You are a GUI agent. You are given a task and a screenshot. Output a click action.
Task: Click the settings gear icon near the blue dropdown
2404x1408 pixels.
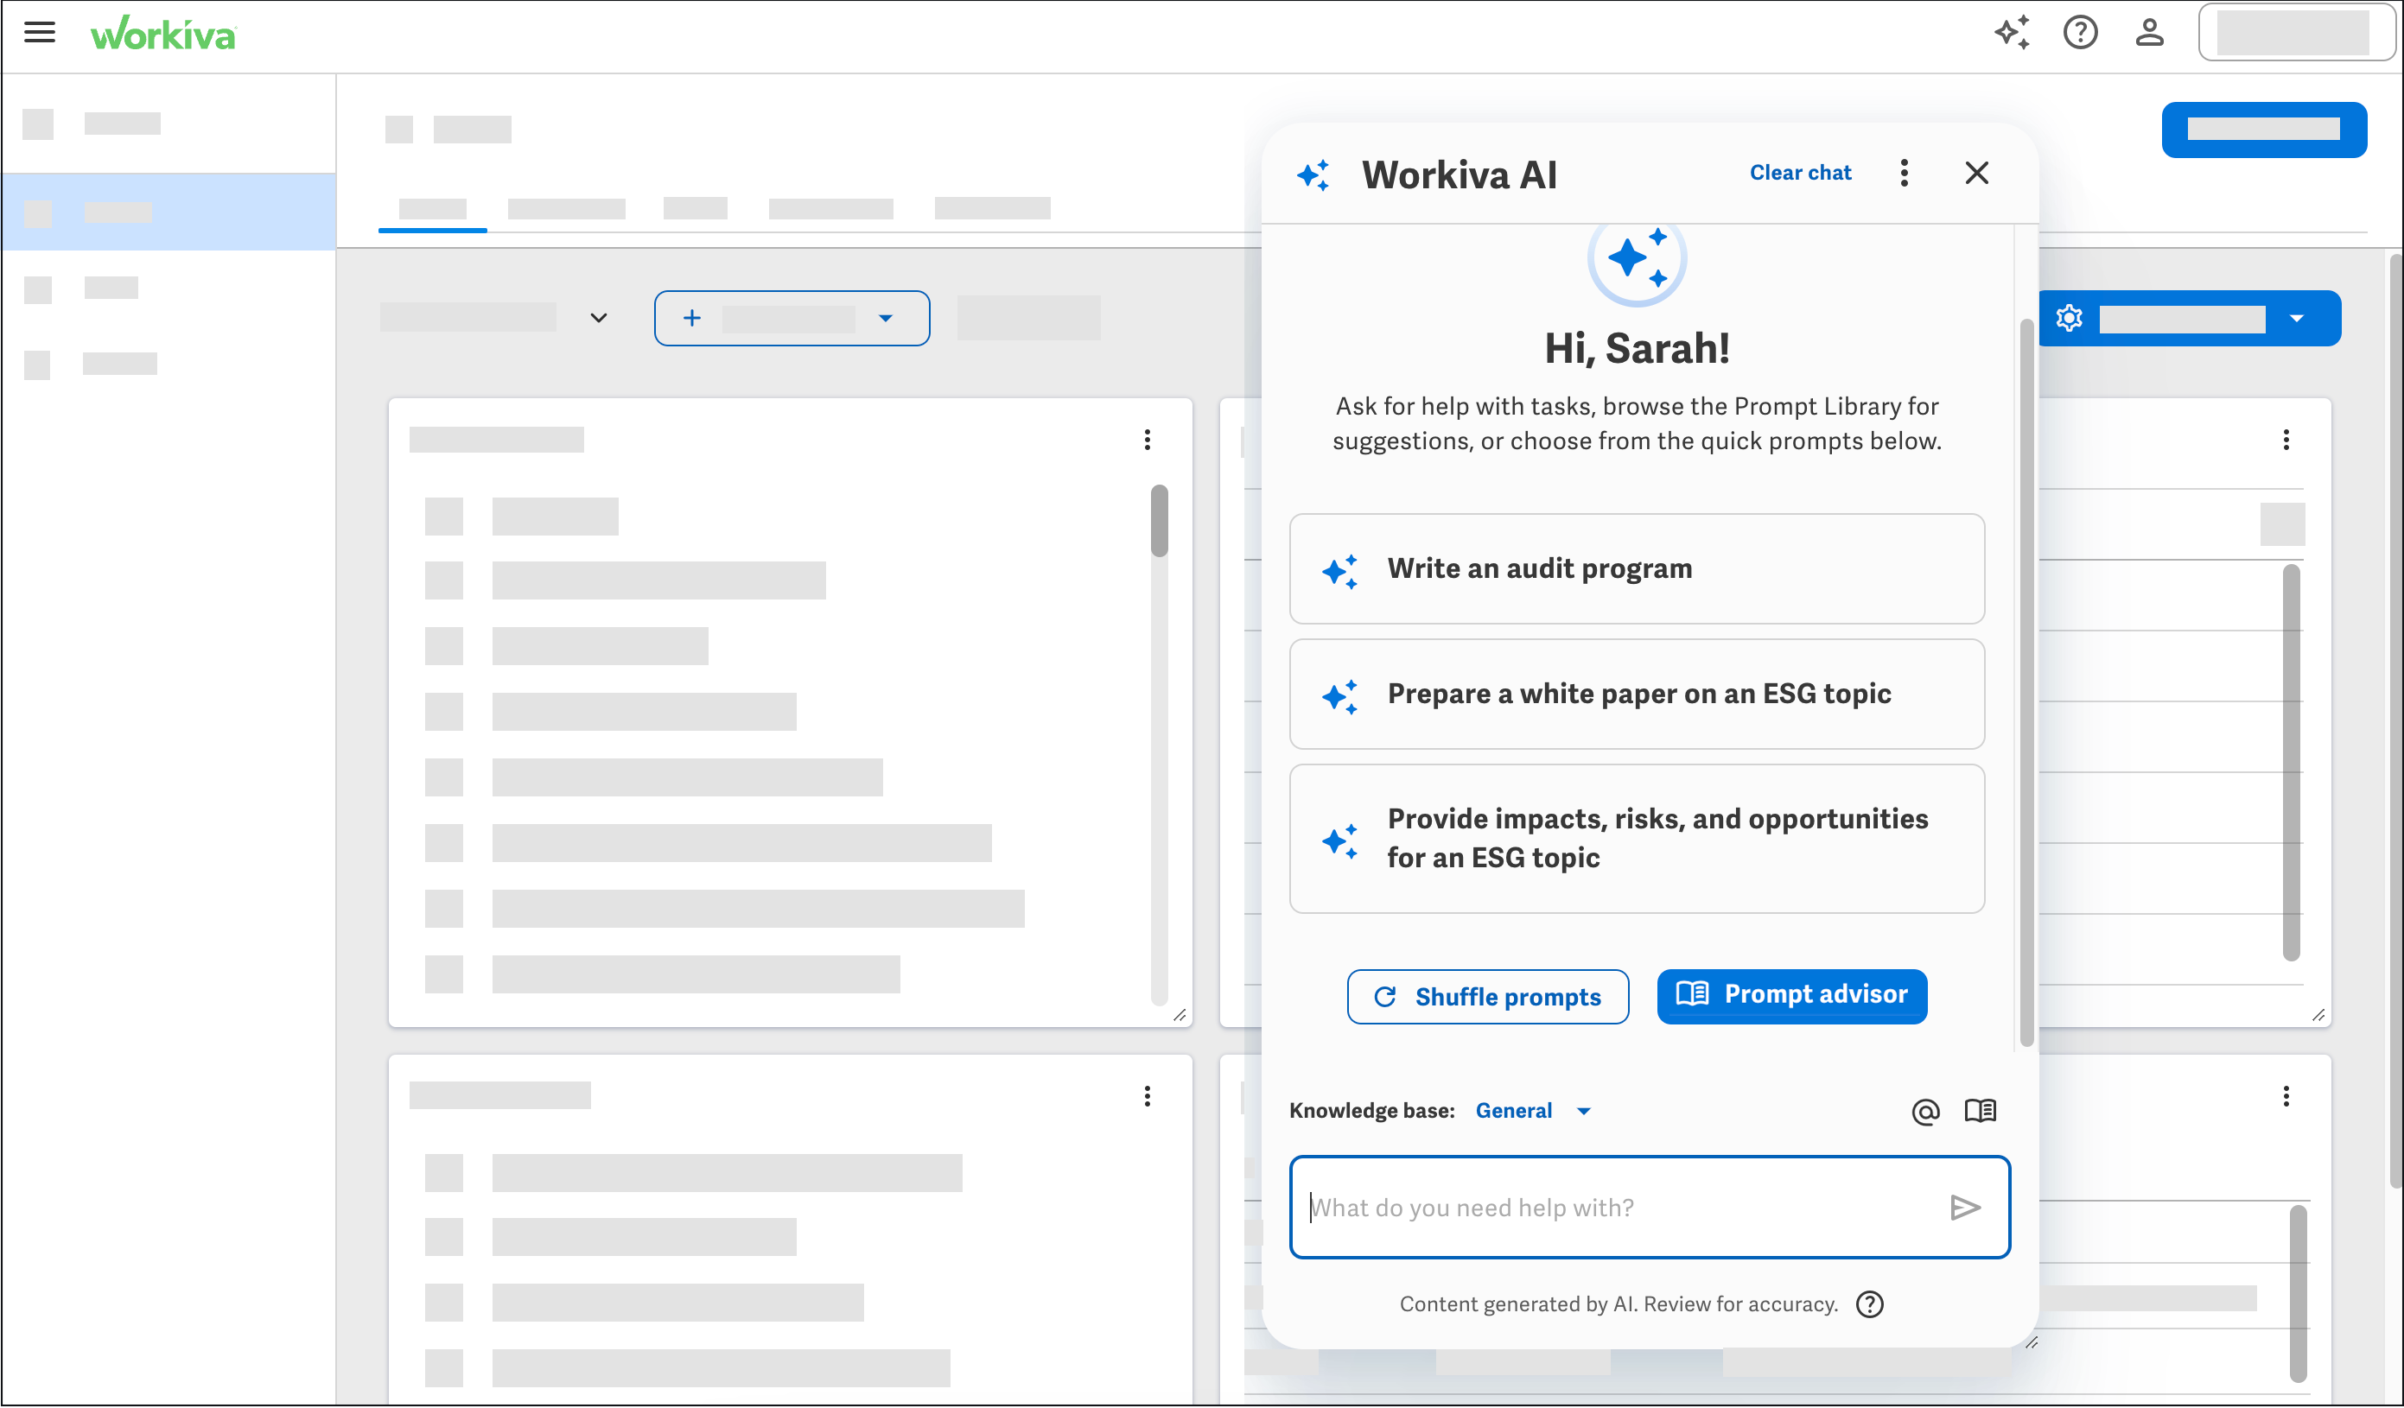[x=2070, y=318]
